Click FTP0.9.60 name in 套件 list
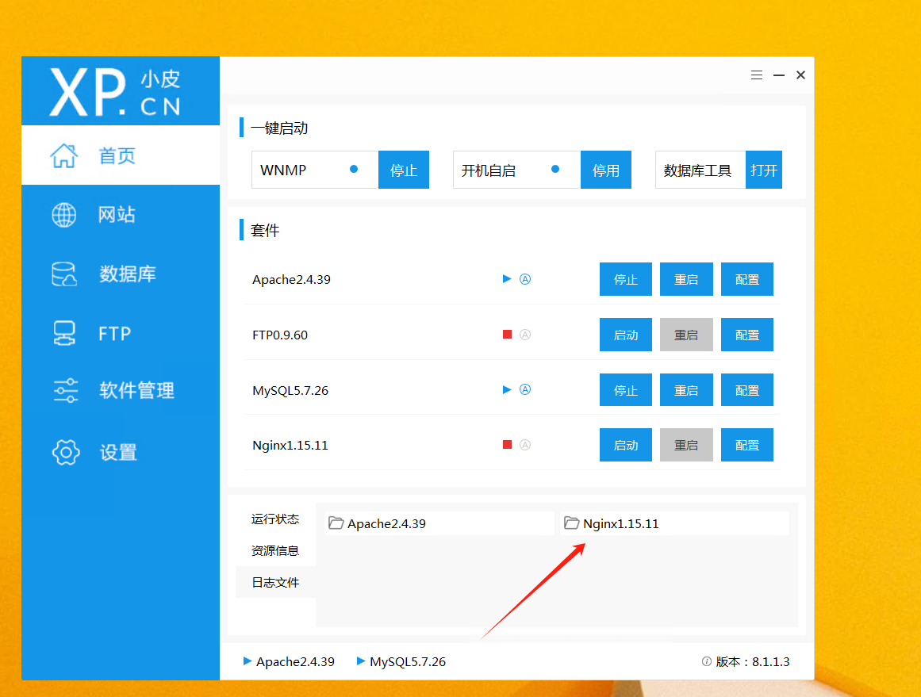 [x=279, y=335]
